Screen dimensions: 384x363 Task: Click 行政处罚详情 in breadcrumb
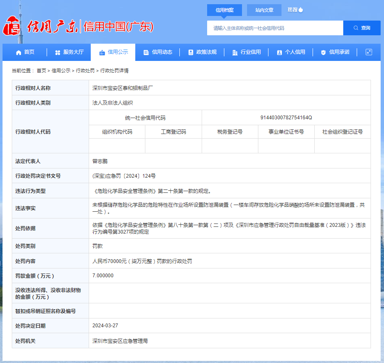114,71
